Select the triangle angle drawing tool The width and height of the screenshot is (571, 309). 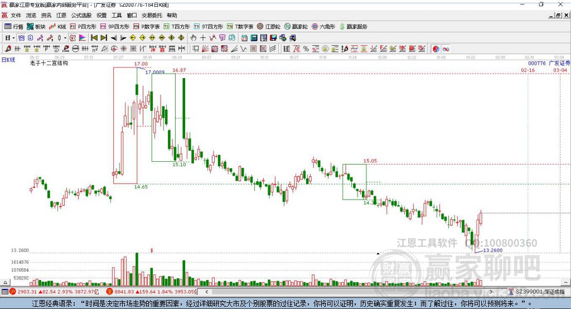tap(104, 49)
